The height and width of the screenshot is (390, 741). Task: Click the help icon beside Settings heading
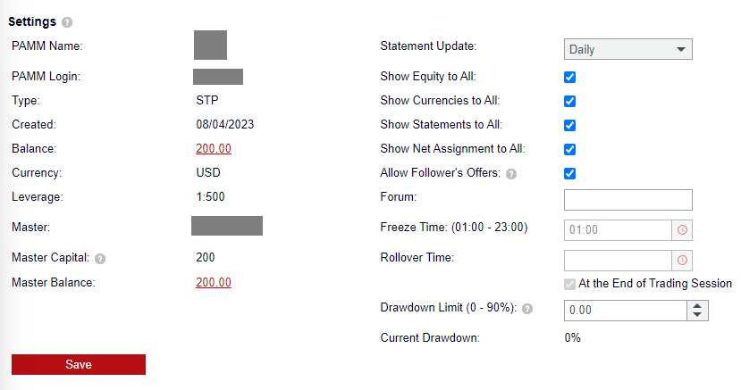(68, 22)
